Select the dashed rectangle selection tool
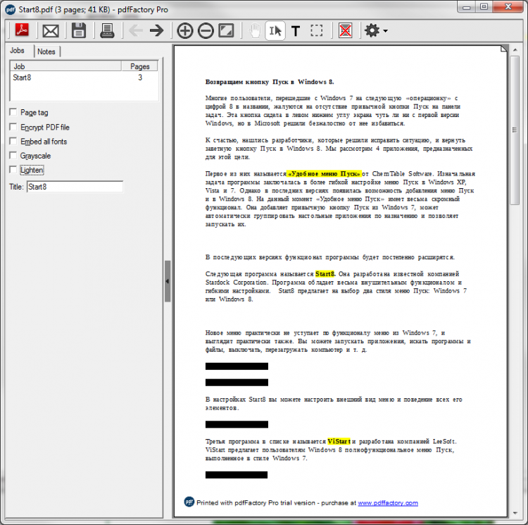Screen dimensions: 528x525 click(x=317, y=31)
